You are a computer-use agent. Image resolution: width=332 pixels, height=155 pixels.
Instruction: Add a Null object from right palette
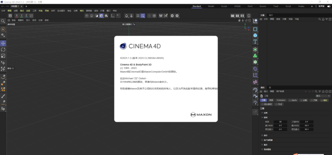(x=255, y=21)
